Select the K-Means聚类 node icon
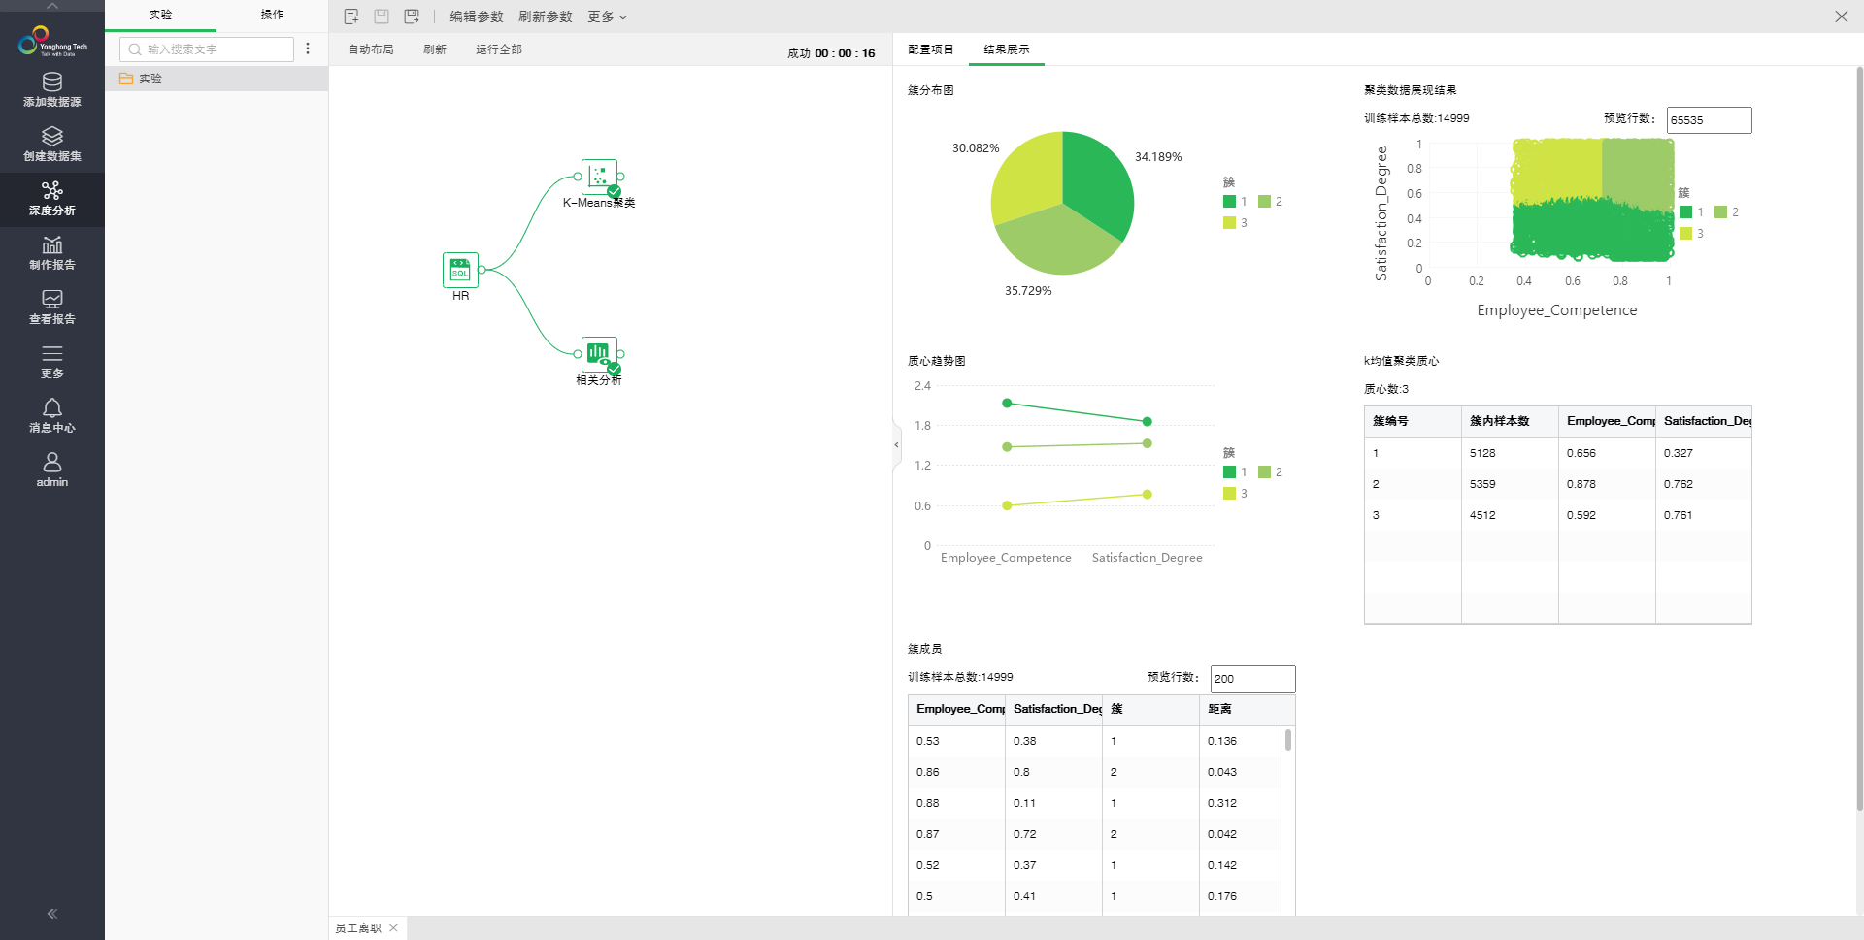This screenshot has height=940, width=1864. 599,177
